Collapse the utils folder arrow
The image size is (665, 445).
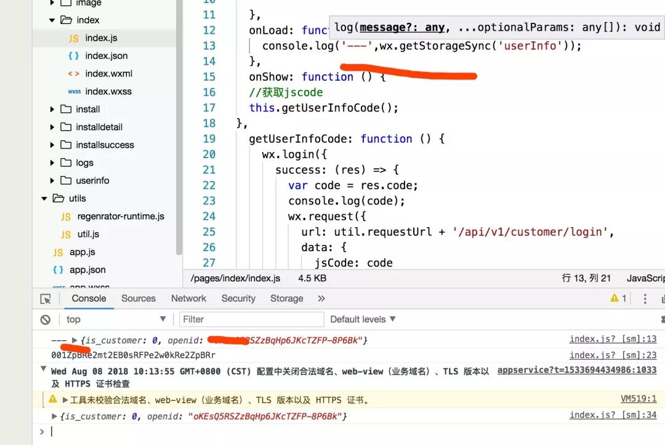pyautogui.click(x=44, y=198)
